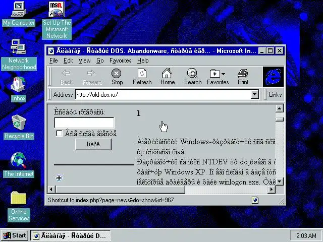Select the My Computer desktop icon
323x242 pixels.
pos(19,14)
